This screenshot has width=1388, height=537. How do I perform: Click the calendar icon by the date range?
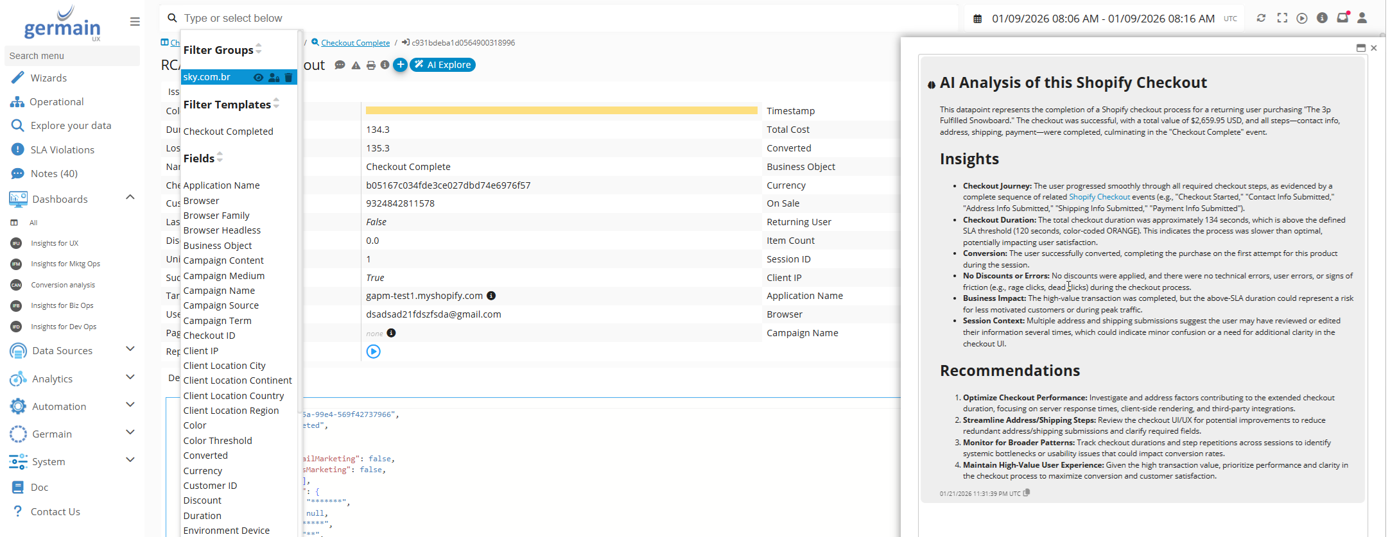(977, 19)
